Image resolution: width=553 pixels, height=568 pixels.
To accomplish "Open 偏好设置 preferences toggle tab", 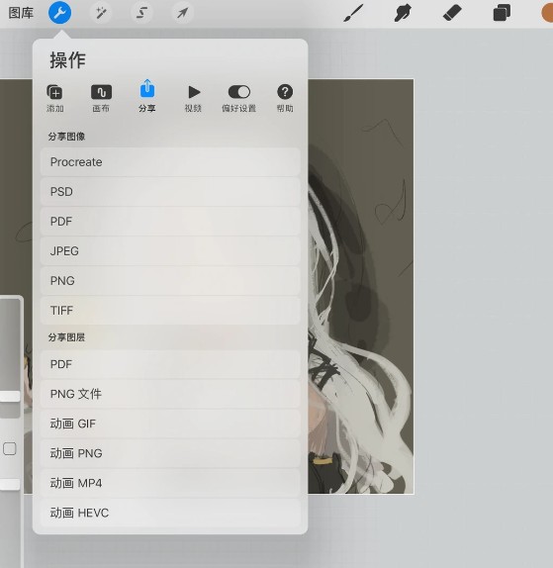I will point(239,98).
